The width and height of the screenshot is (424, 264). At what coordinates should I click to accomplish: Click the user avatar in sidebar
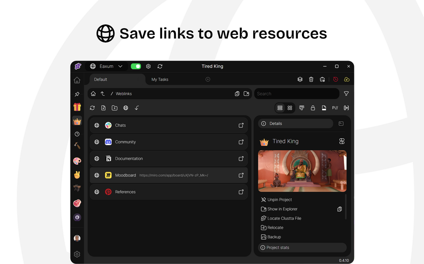pos(77,238)
